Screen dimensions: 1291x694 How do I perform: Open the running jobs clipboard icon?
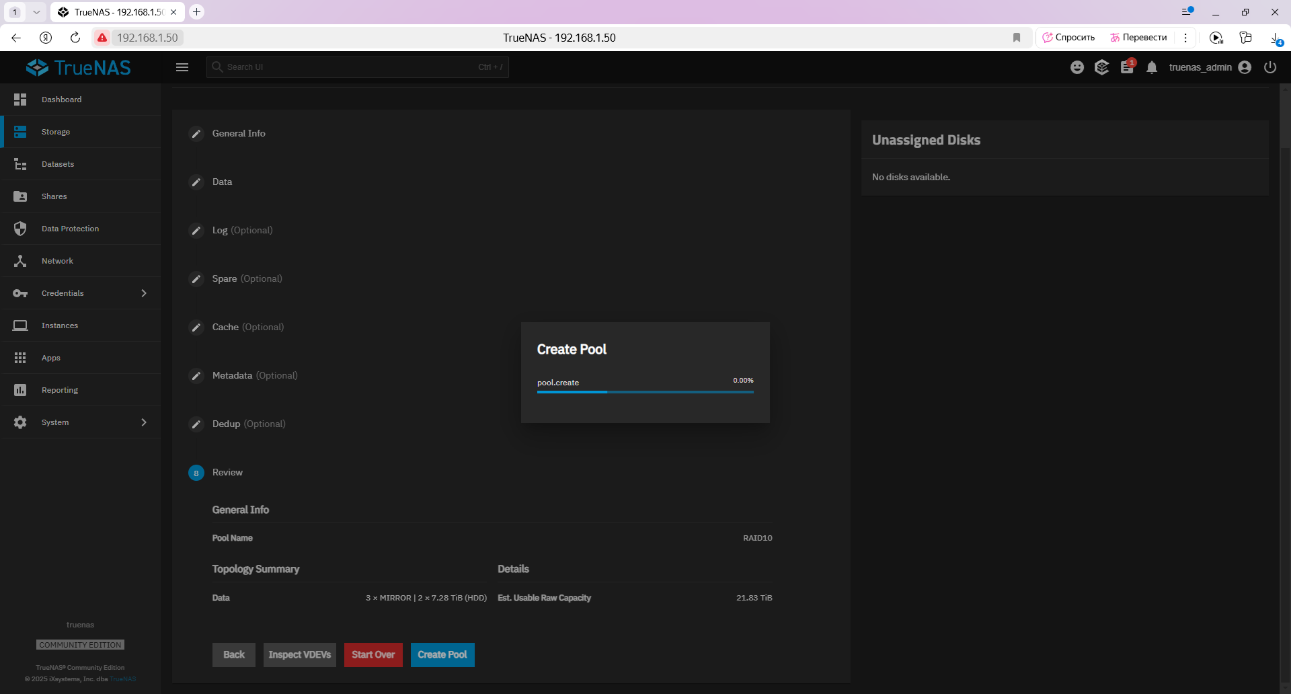pyautogui.click(x=1127, y=67)
